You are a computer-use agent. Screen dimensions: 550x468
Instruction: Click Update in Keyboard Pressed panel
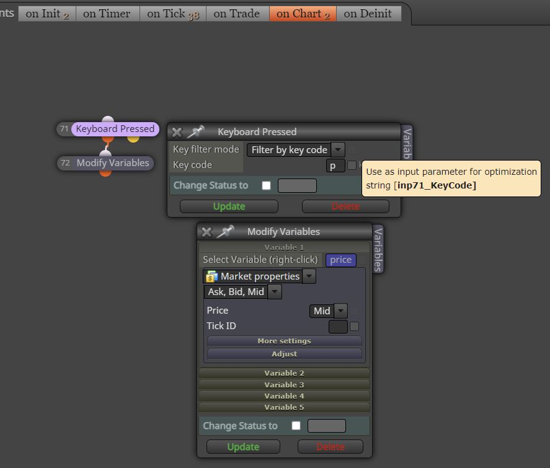229,206
